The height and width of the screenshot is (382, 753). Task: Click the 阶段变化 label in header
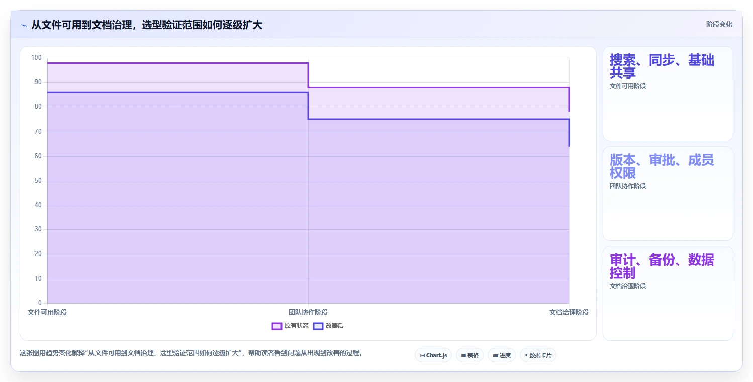[719, 24]
